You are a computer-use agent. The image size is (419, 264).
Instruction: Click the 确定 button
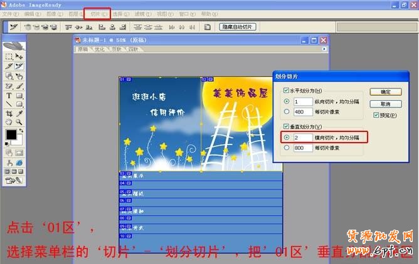click(x=385, y=92)
